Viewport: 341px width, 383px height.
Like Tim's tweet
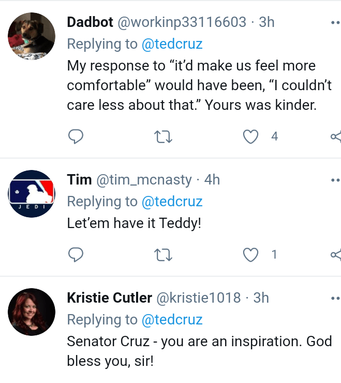click(251, 254)
